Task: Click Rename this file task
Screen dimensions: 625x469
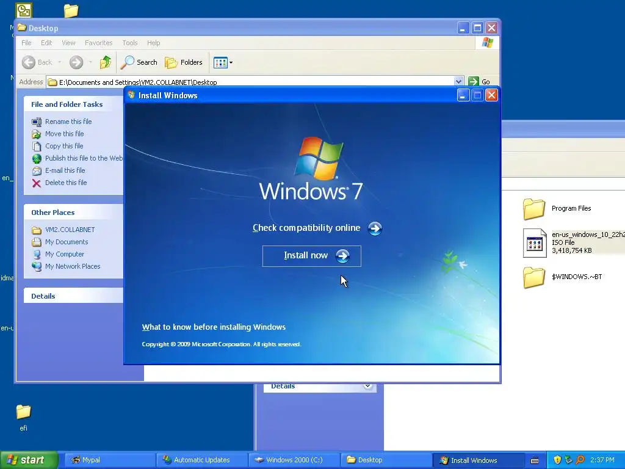Action: tap(68, 122)
